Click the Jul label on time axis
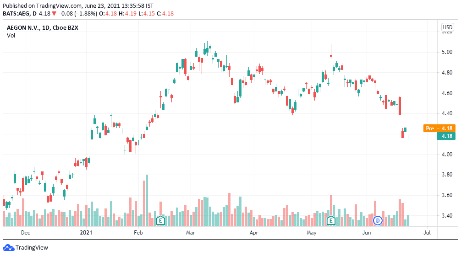 427,233
